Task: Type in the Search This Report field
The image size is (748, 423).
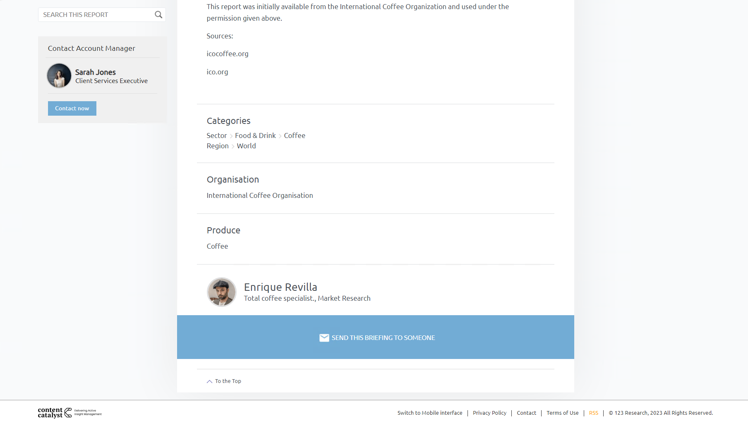Action: pos(96,15)
